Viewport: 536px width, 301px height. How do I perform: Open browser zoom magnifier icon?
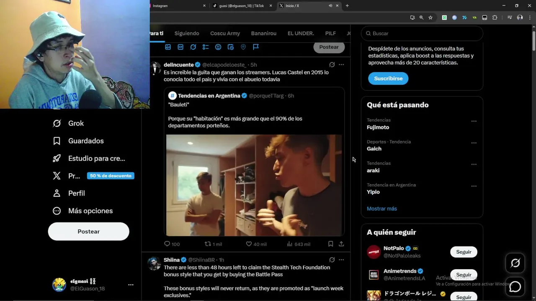(x=421, y=18)
